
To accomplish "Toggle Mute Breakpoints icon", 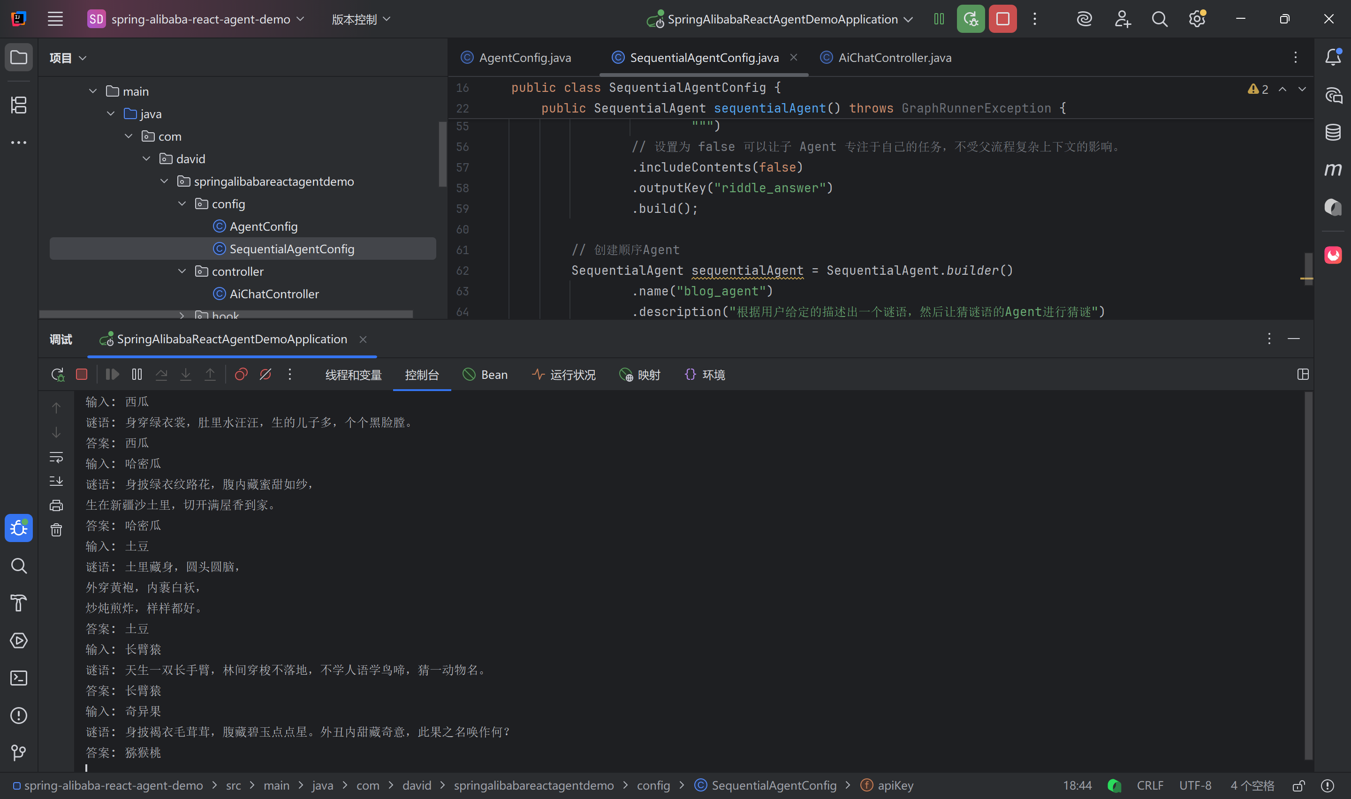I will (x=266, y=374).
